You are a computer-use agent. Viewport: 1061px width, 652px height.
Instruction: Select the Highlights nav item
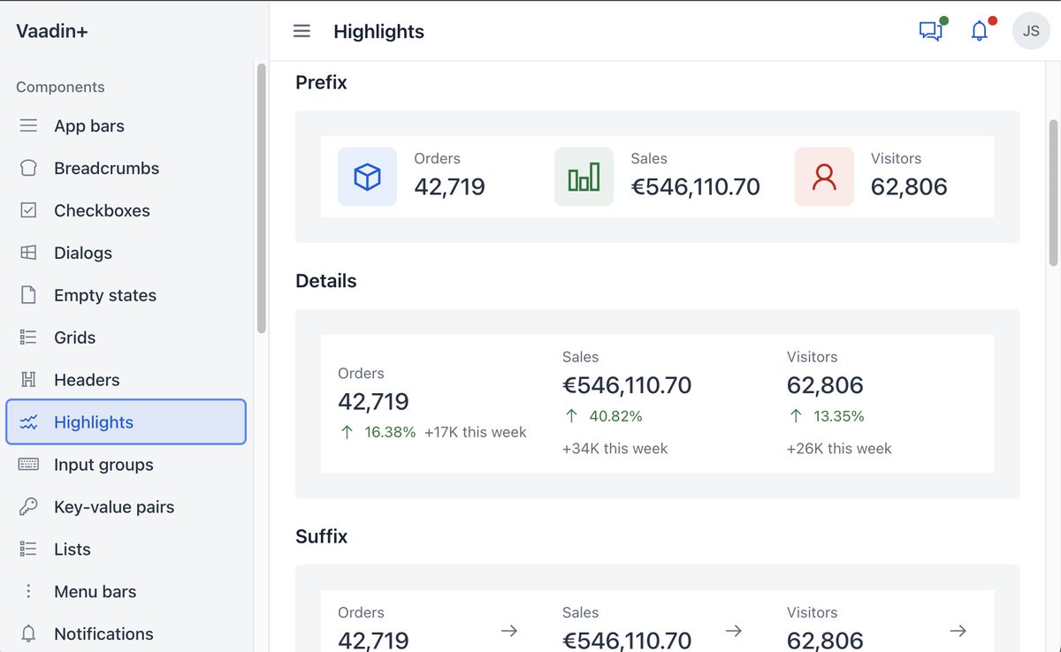pos(126,422)
